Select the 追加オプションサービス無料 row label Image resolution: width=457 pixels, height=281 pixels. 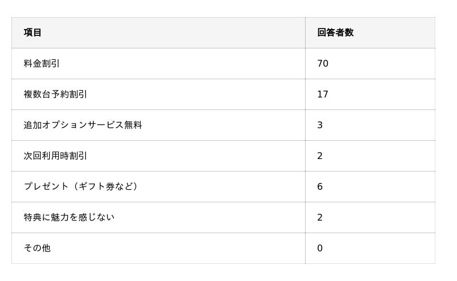click(83, 125)
